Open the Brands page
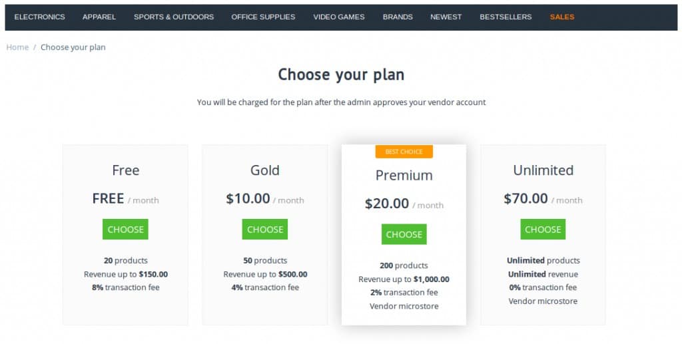The height and width of the screenshot is (344, 682). pos(398,17)
